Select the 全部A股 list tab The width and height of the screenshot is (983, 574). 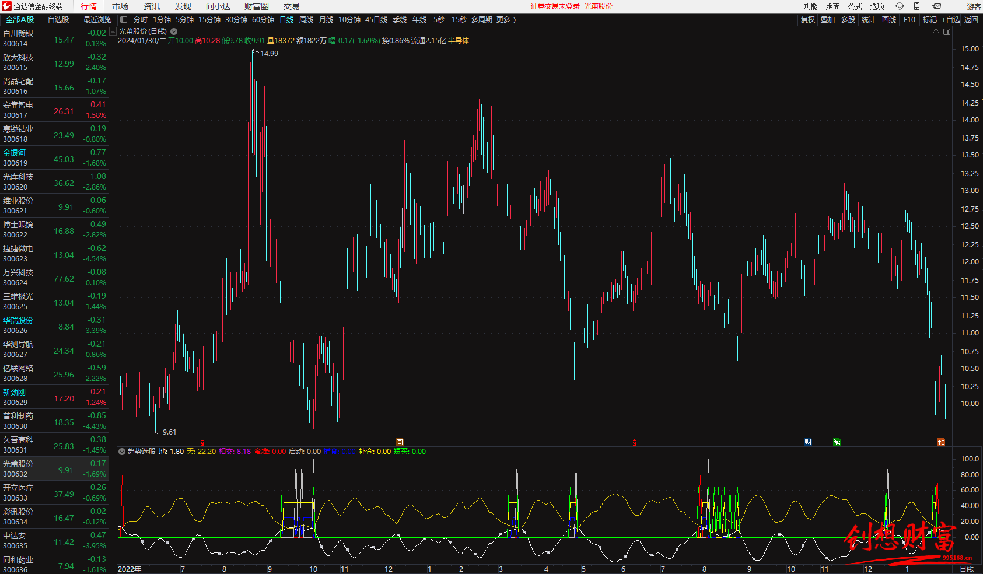click(20, 20)
